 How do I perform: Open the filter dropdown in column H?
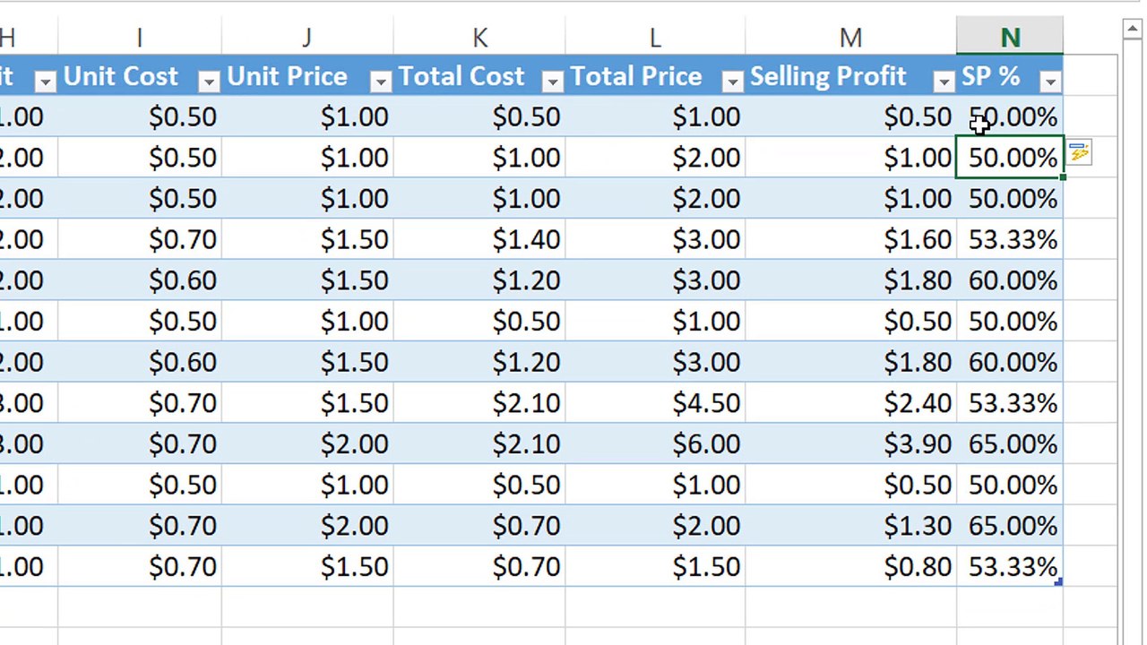45,82
